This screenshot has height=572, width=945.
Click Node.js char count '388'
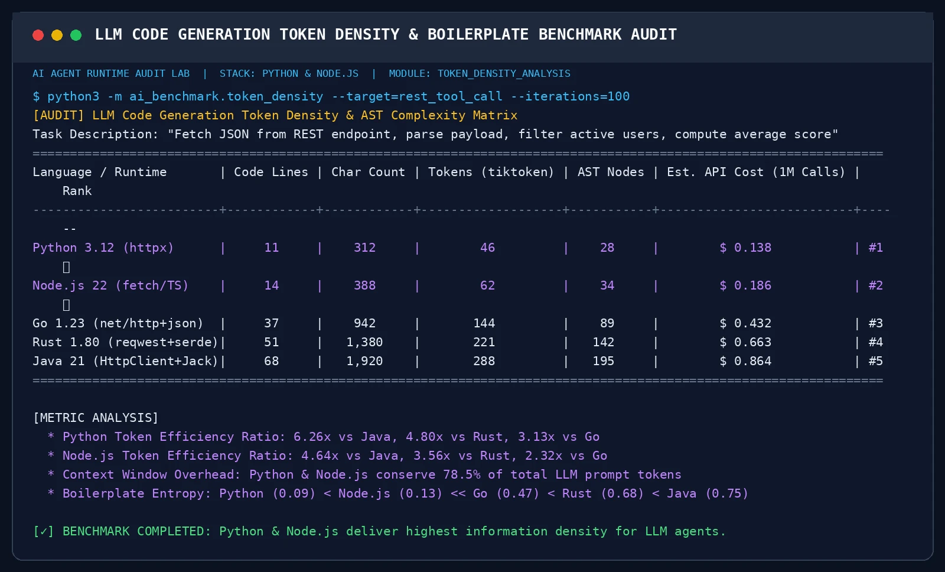coord(365,285)
